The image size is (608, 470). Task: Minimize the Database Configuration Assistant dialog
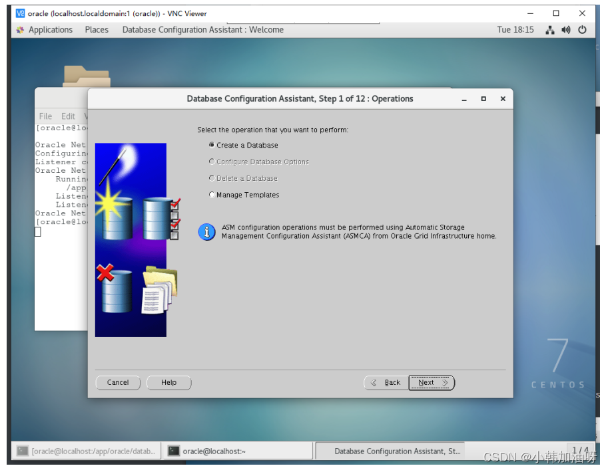pyautogui.click(x=464, y=99)
